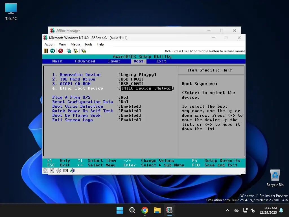Click the green hard reset icon

point(52,51)
